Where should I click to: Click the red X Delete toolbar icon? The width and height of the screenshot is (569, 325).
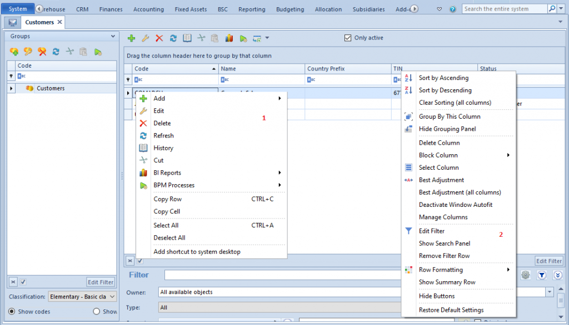159,38
